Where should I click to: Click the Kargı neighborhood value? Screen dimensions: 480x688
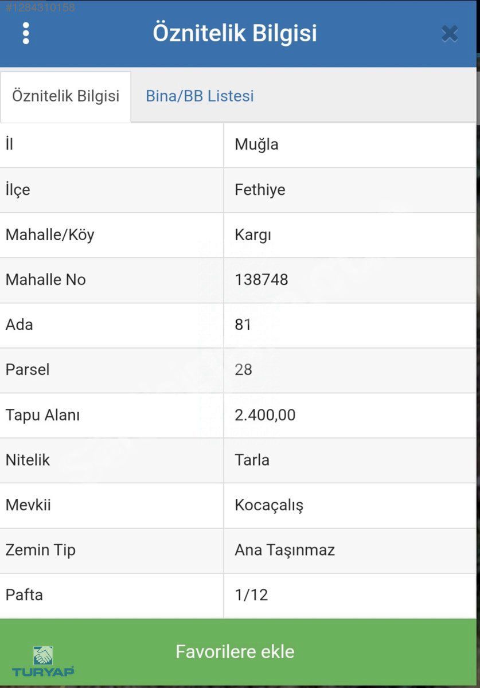252,235
